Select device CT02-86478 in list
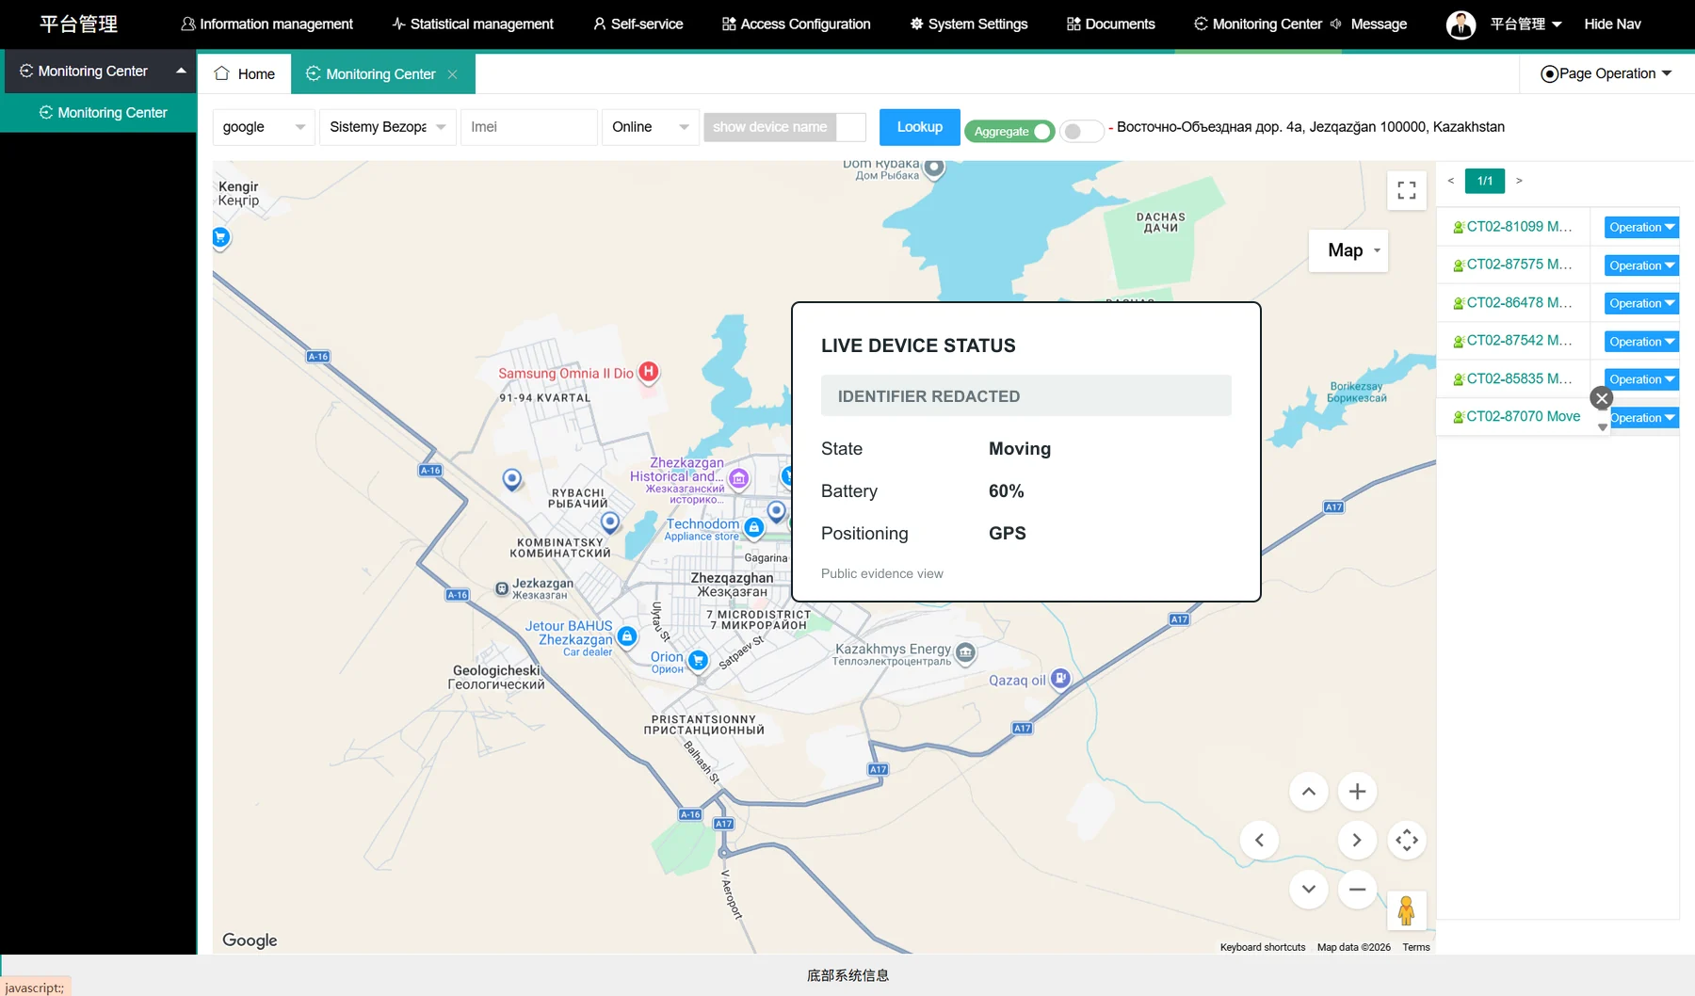The height and width of the screenshot is (996, 1695). [x=1513, y=303]
